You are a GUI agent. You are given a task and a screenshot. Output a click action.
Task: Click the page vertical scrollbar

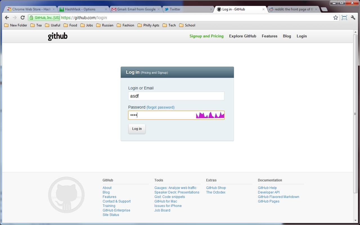click(x=355, y=114)
